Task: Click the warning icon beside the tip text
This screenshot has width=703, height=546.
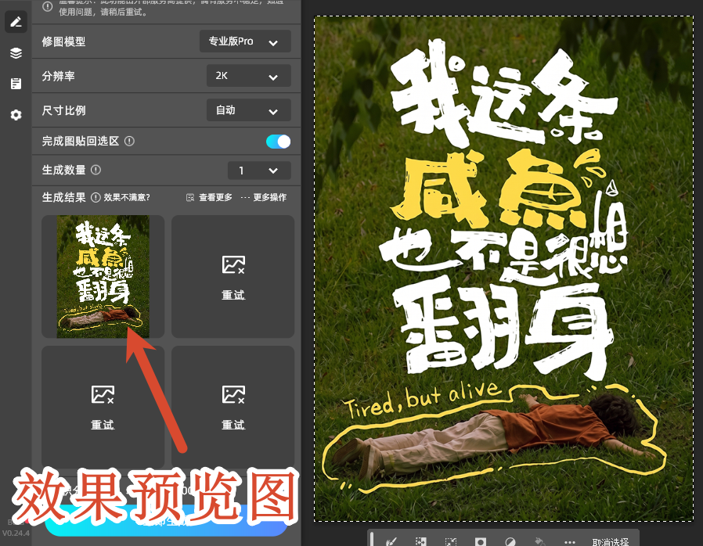Action: tap(47, 6)
